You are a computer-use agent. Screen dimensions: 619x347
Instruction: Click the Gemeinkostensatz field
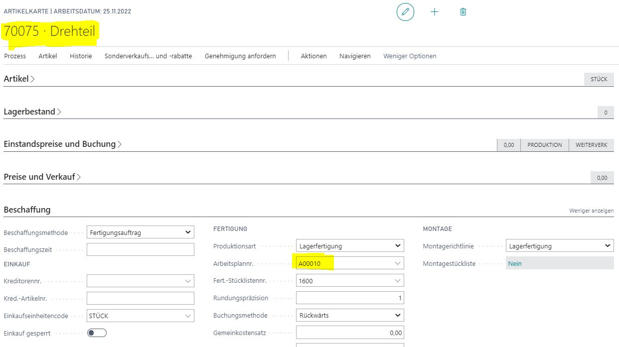pyautogui.click(x=350, y=333)
